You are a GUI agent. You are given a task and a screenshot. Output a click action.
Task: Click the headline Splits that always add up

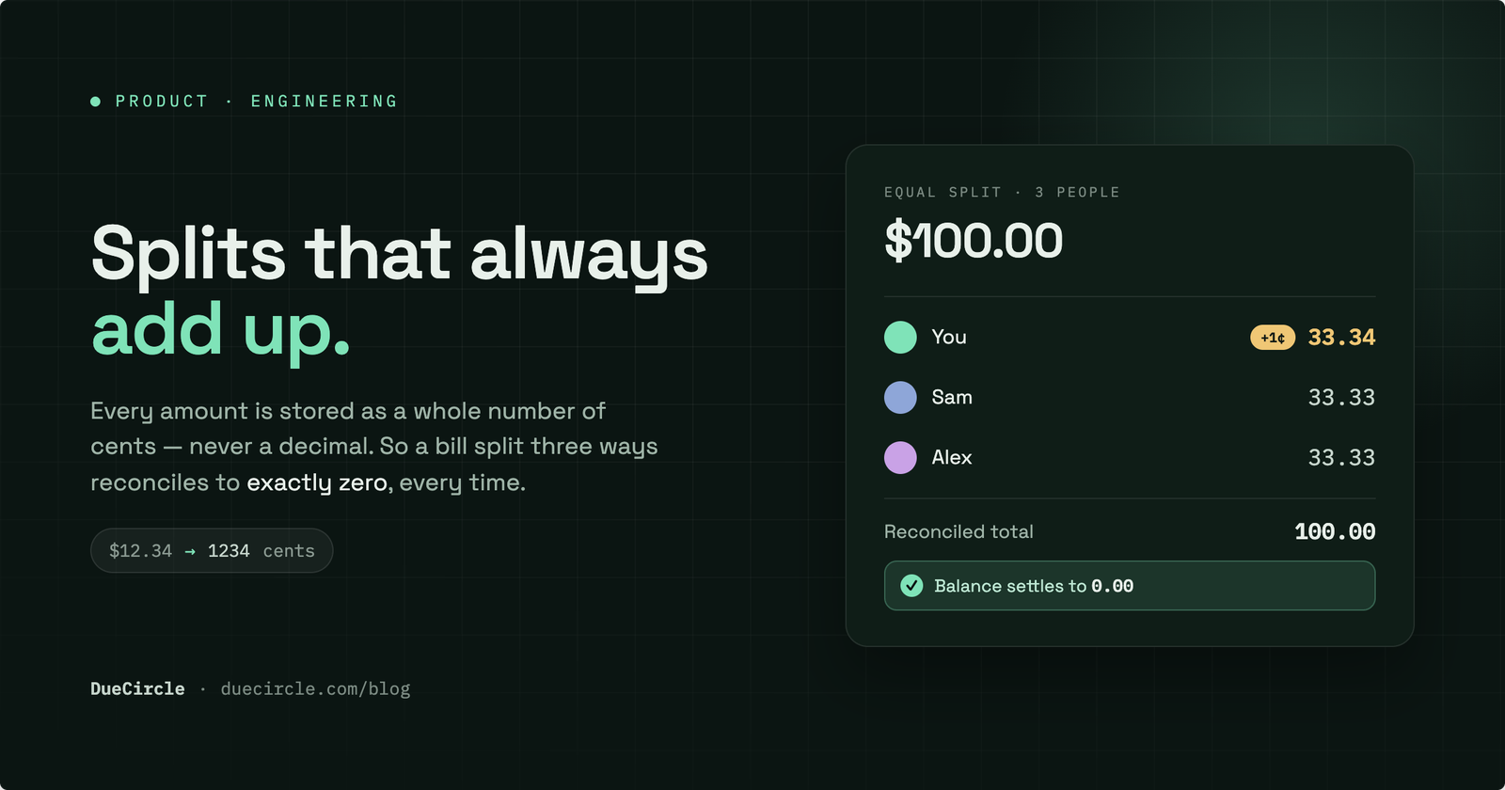[x=400, y=292]
